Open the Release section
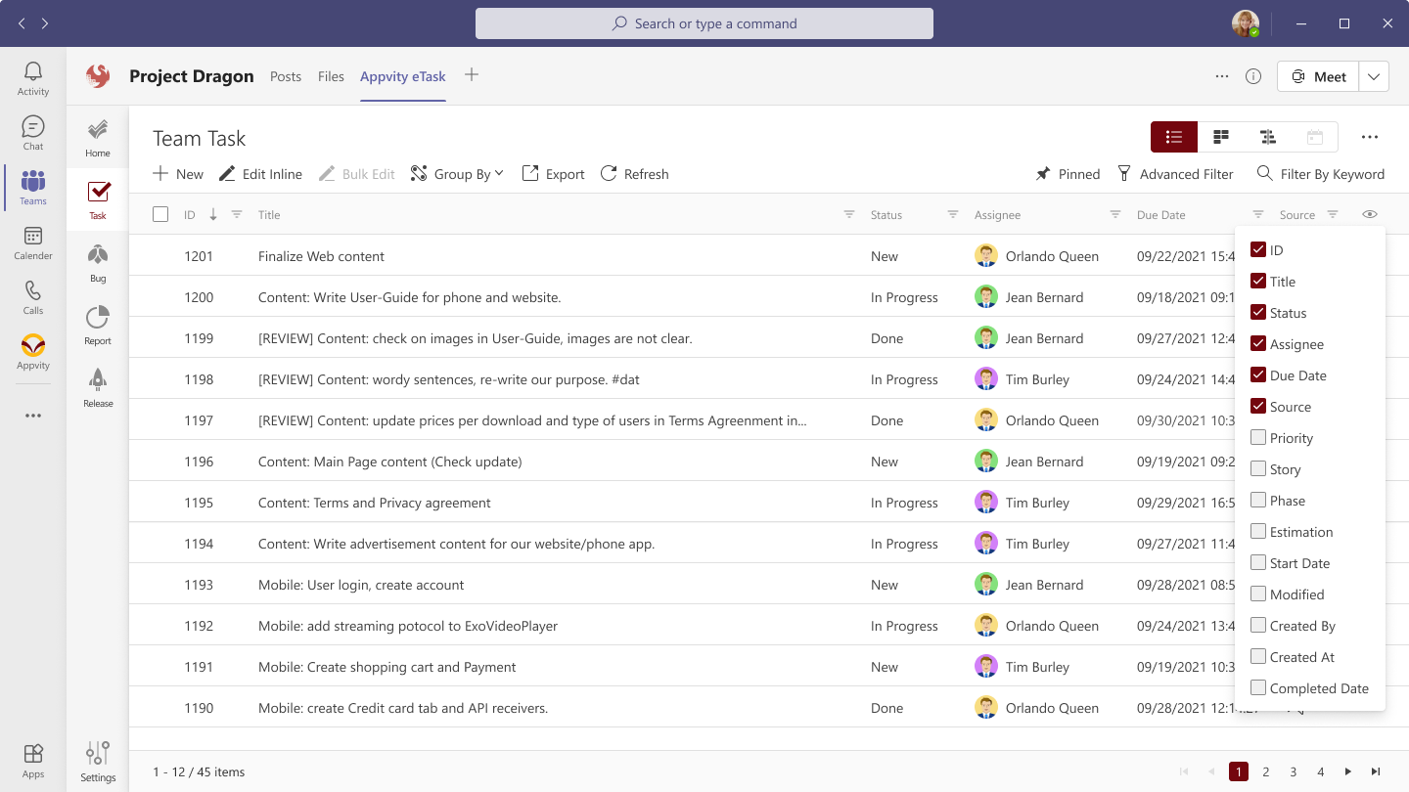Screen dimensions: 1409x792 point(97,384)
